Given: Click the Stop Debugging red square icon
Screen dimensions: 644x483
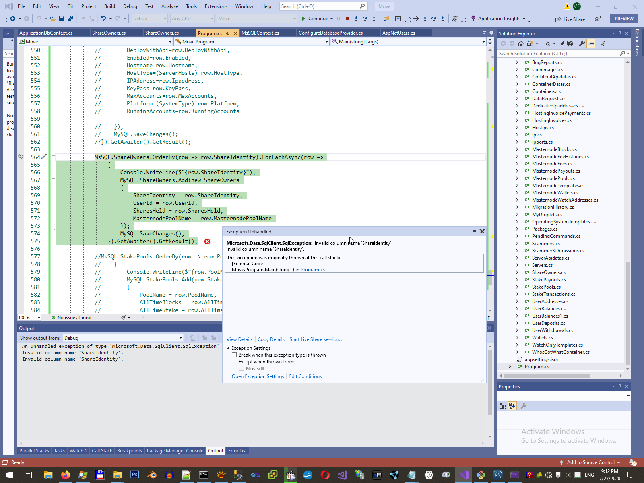Looking at the screenshot, I should [x=347, y=19].
